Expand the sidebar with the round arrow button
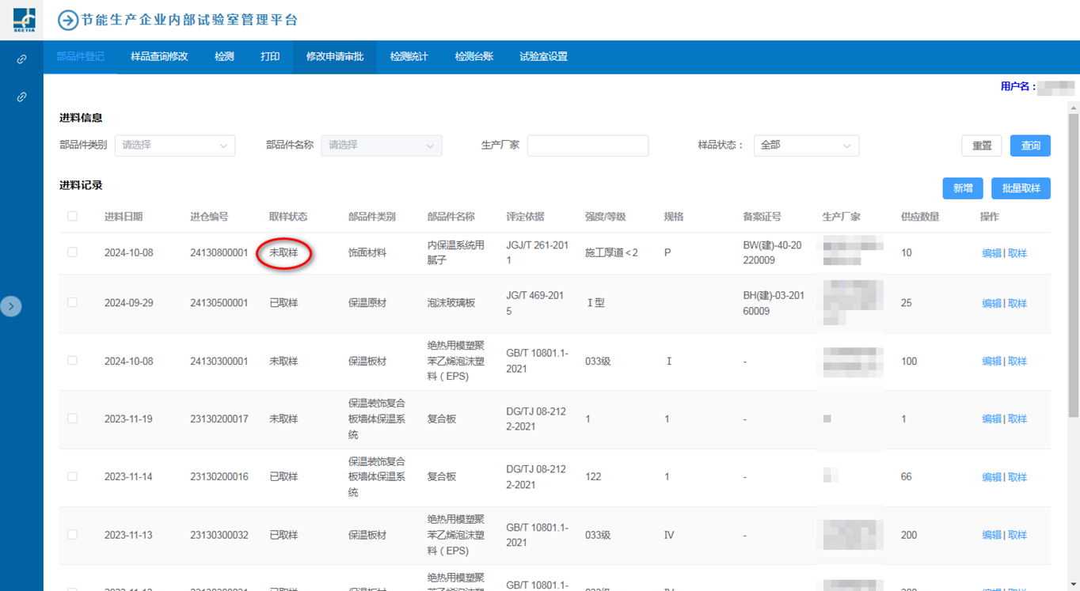Image resolution: width=1080 pixels, height=591 pixels. [11, 306]
